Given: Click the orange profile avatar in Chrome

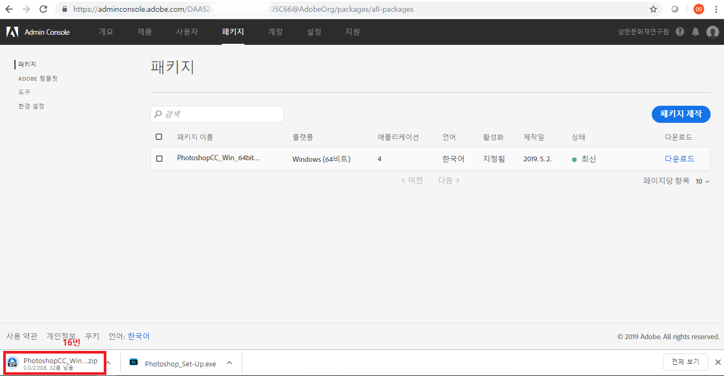Looking at the screenshot, I should [x=699, y=9].
